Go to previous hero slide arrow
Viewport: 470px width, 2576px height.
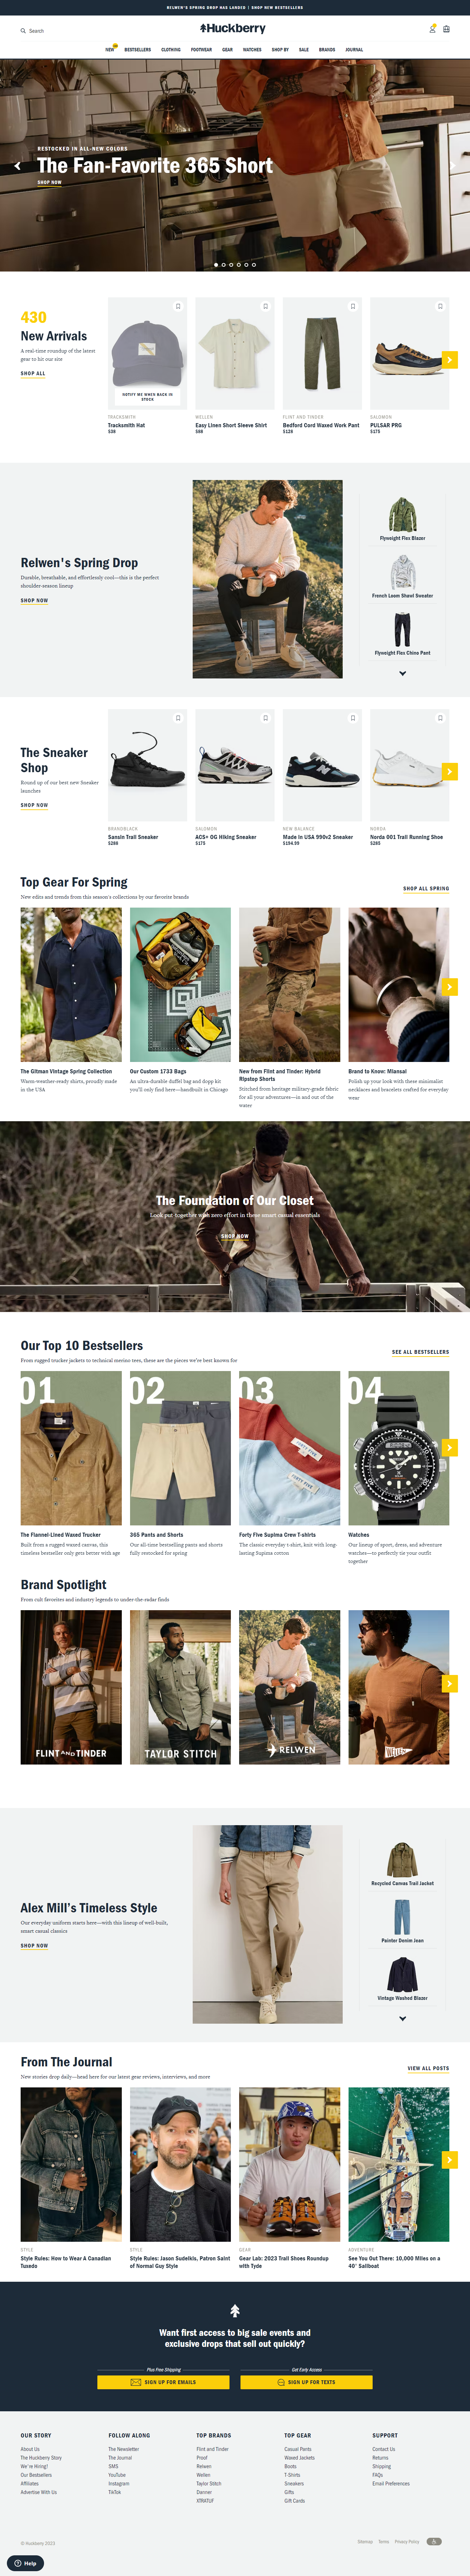coord(17,166)
